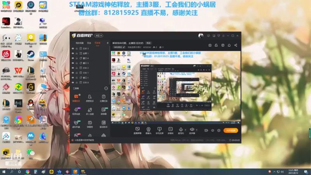Click the 修改 edit title button
The width and height of the screenshot is (311, 175).
149,43
